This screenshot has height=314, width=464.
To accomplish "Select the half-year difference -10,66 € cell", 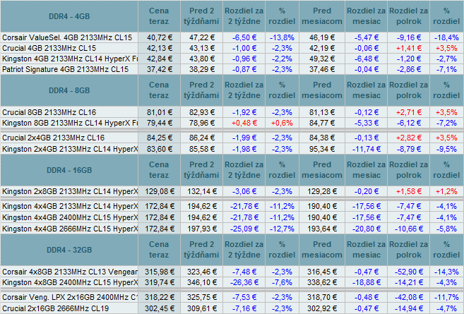I will click(x=408, y=229).
